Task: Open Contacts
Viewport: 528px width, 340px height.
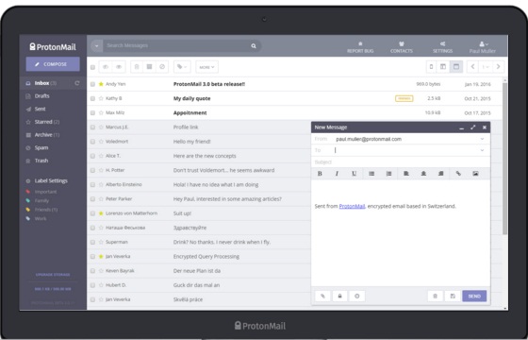Action: (402, 47)
